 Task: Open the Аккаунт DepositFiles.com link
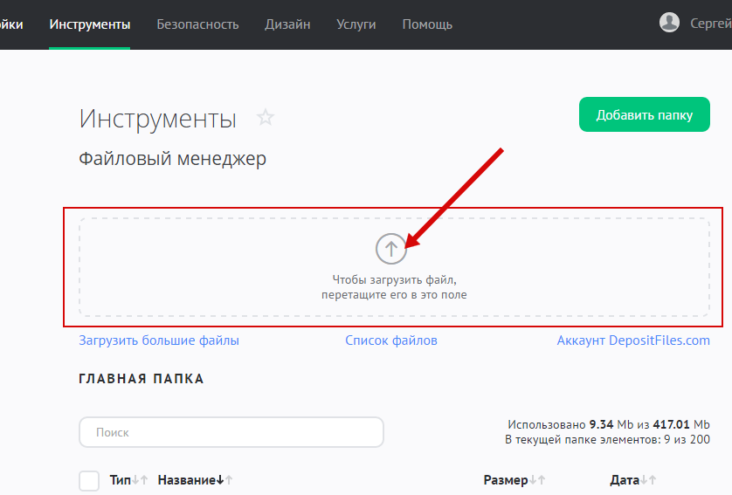633,340
